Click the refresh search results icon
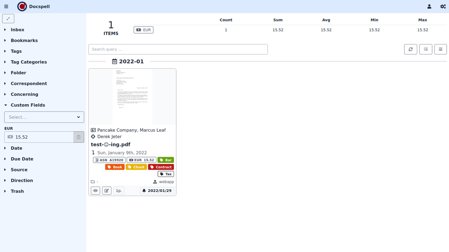The width and height of the screenshot is (449, 252). [x=410, y=49]
